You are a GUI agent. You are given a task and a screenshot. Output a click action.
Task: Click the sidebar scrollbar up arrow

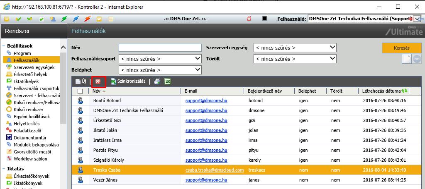63,48
